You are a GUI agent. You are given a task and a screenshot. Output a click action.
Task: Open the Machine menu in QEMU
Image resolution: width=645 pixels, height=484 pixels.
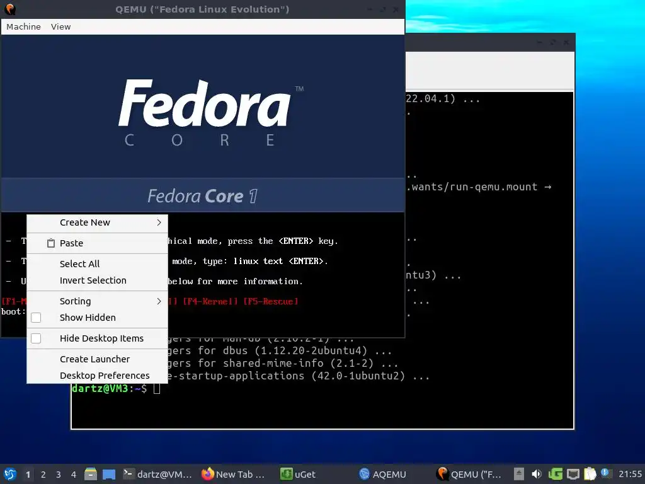[23, 26]
